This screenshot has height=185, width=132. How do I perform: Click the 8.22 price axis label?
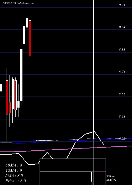[x=122, y=139]
